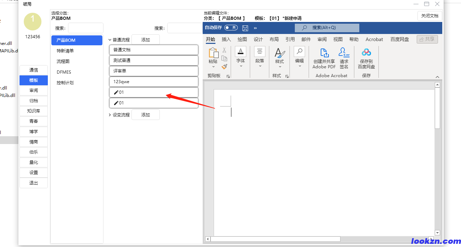Click the Save floppy disk icon

click(245, 28)
